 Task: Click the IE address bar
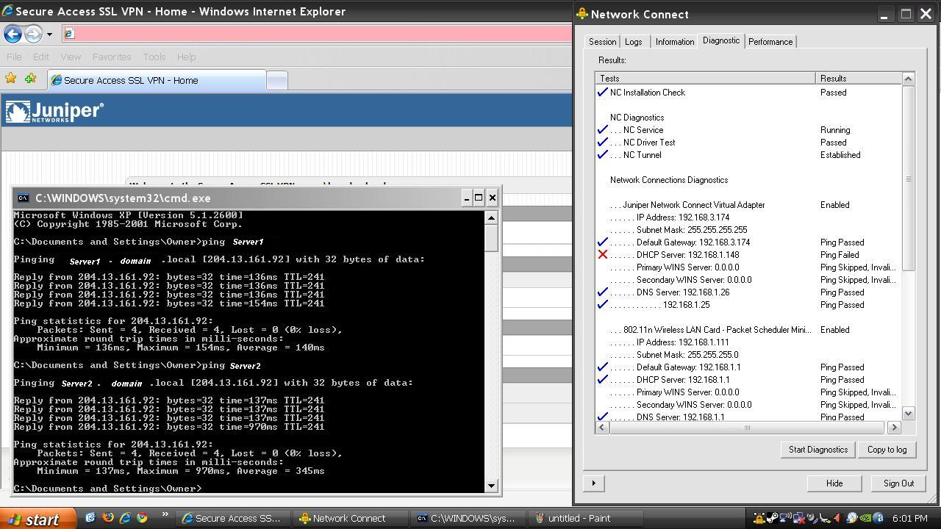click(317, 33)
